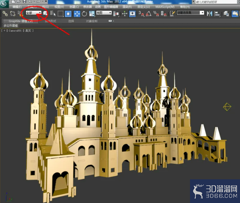Image resolution: width=240 pixels, height=203 pixels.
Task: Toggle Percent Snap
Action: tap(156, 13)
